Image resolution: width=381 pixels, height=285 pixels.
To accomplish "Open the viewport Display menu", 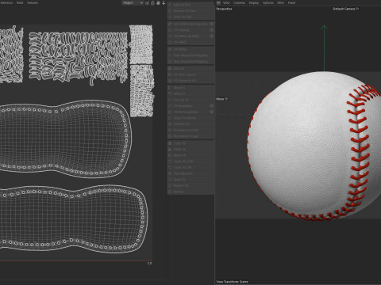I will click(254, 2).
